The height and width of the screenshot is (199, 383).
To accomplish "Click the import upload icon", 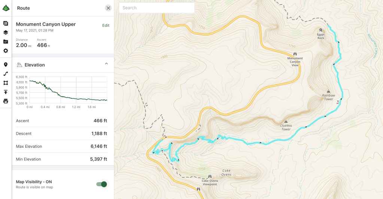I will (6, 92).
